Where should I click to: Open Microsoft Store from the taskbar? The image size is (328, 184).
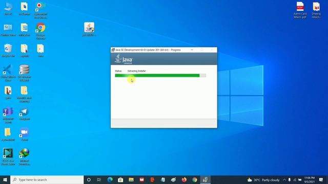click(x=120, y=179)
